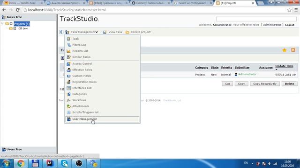Log out via the Logout link
The width and height of the screenshot is (300, 168).
290,25
